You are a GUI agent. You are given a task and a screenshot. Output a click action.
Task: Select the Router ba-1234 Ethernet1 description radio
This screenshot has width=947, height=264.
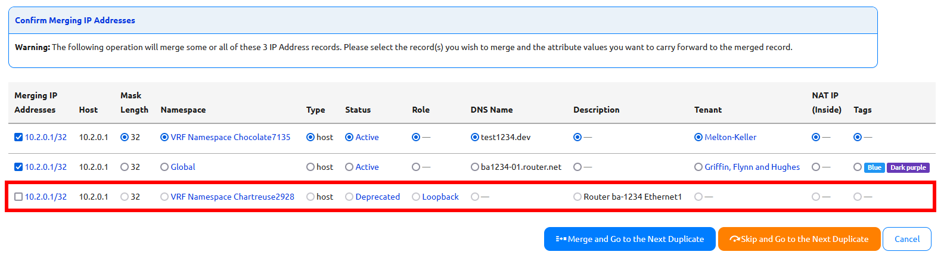[x=577, y=197]
